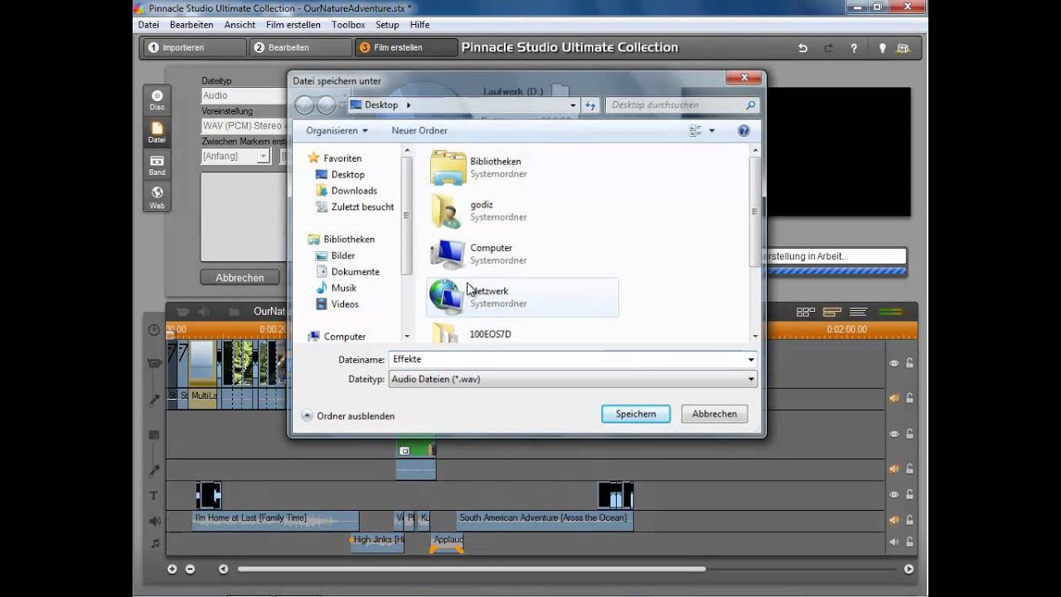Select Downloads in the favorites sidebar
1061x597 pixels.
346,191
